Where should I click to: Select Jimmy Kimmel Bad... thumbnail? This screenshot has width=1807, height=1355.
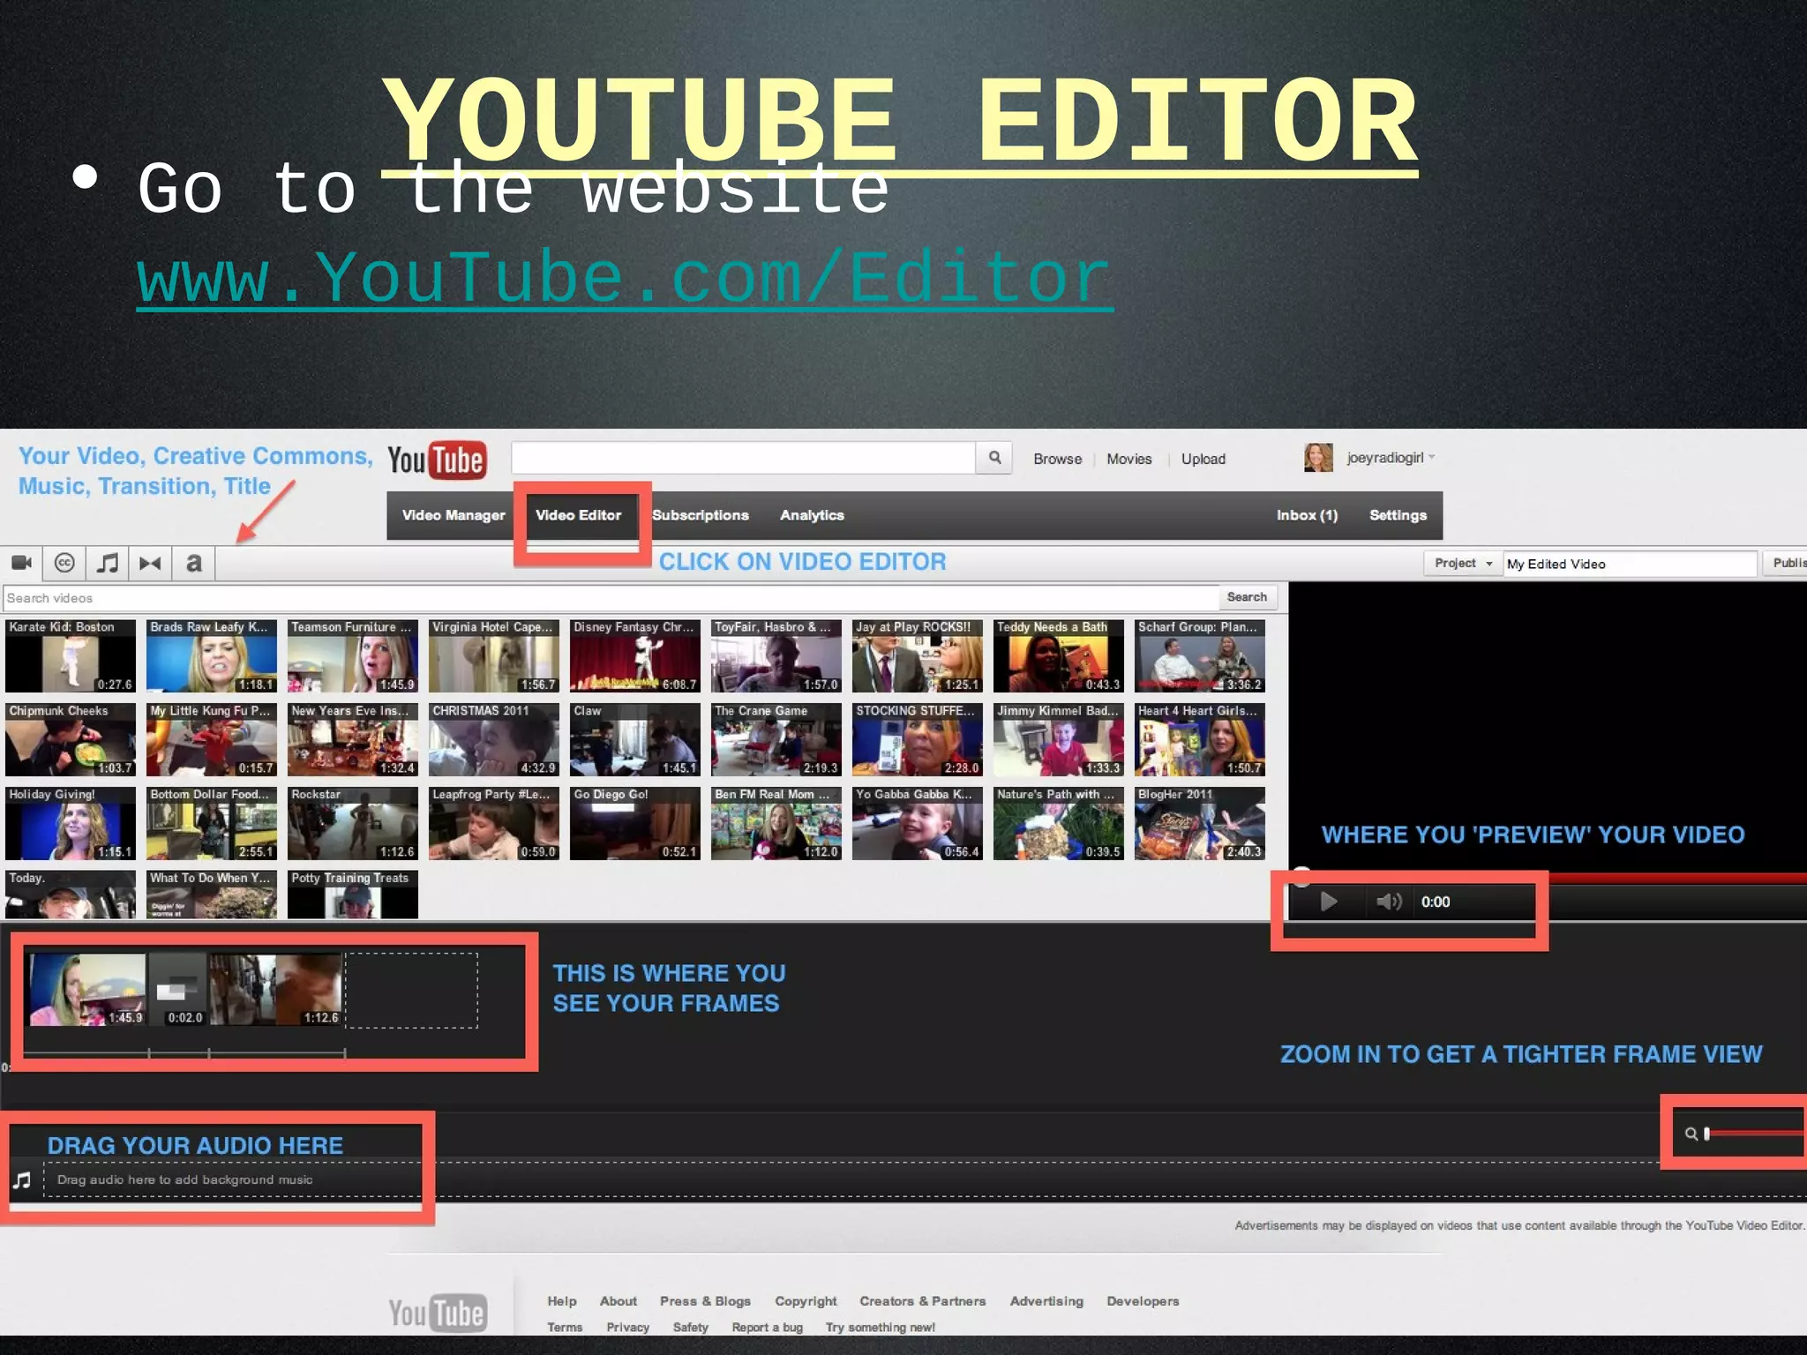(x=1059, y=739)
